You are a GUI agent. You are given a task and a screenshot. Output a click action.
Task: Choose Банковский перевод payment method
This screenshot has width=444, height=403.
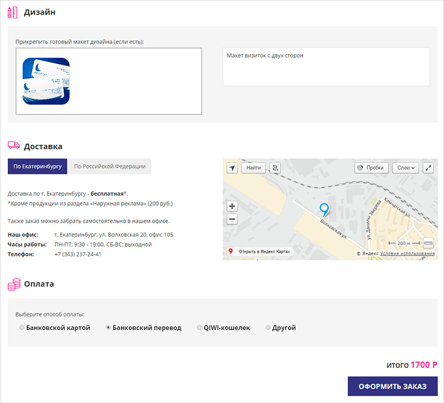[x=108, y=328]
